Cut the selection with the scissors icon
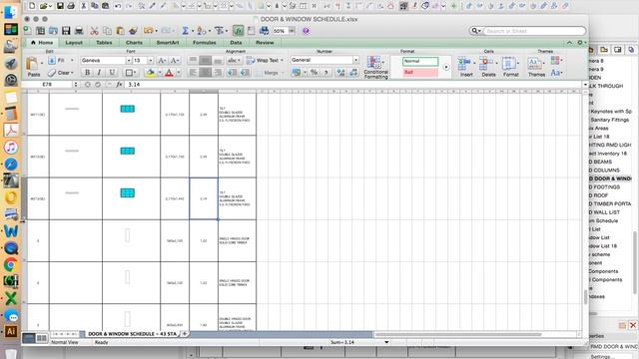The width and height of the screenshot is (639, 359). [x=94, y=31]
